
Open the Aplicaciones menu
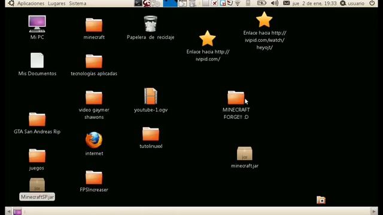coord(31,4)
